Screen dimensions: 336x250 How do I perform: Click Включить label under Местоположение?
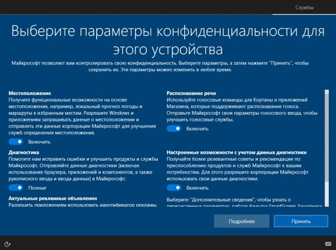click(x=39, y=142)
